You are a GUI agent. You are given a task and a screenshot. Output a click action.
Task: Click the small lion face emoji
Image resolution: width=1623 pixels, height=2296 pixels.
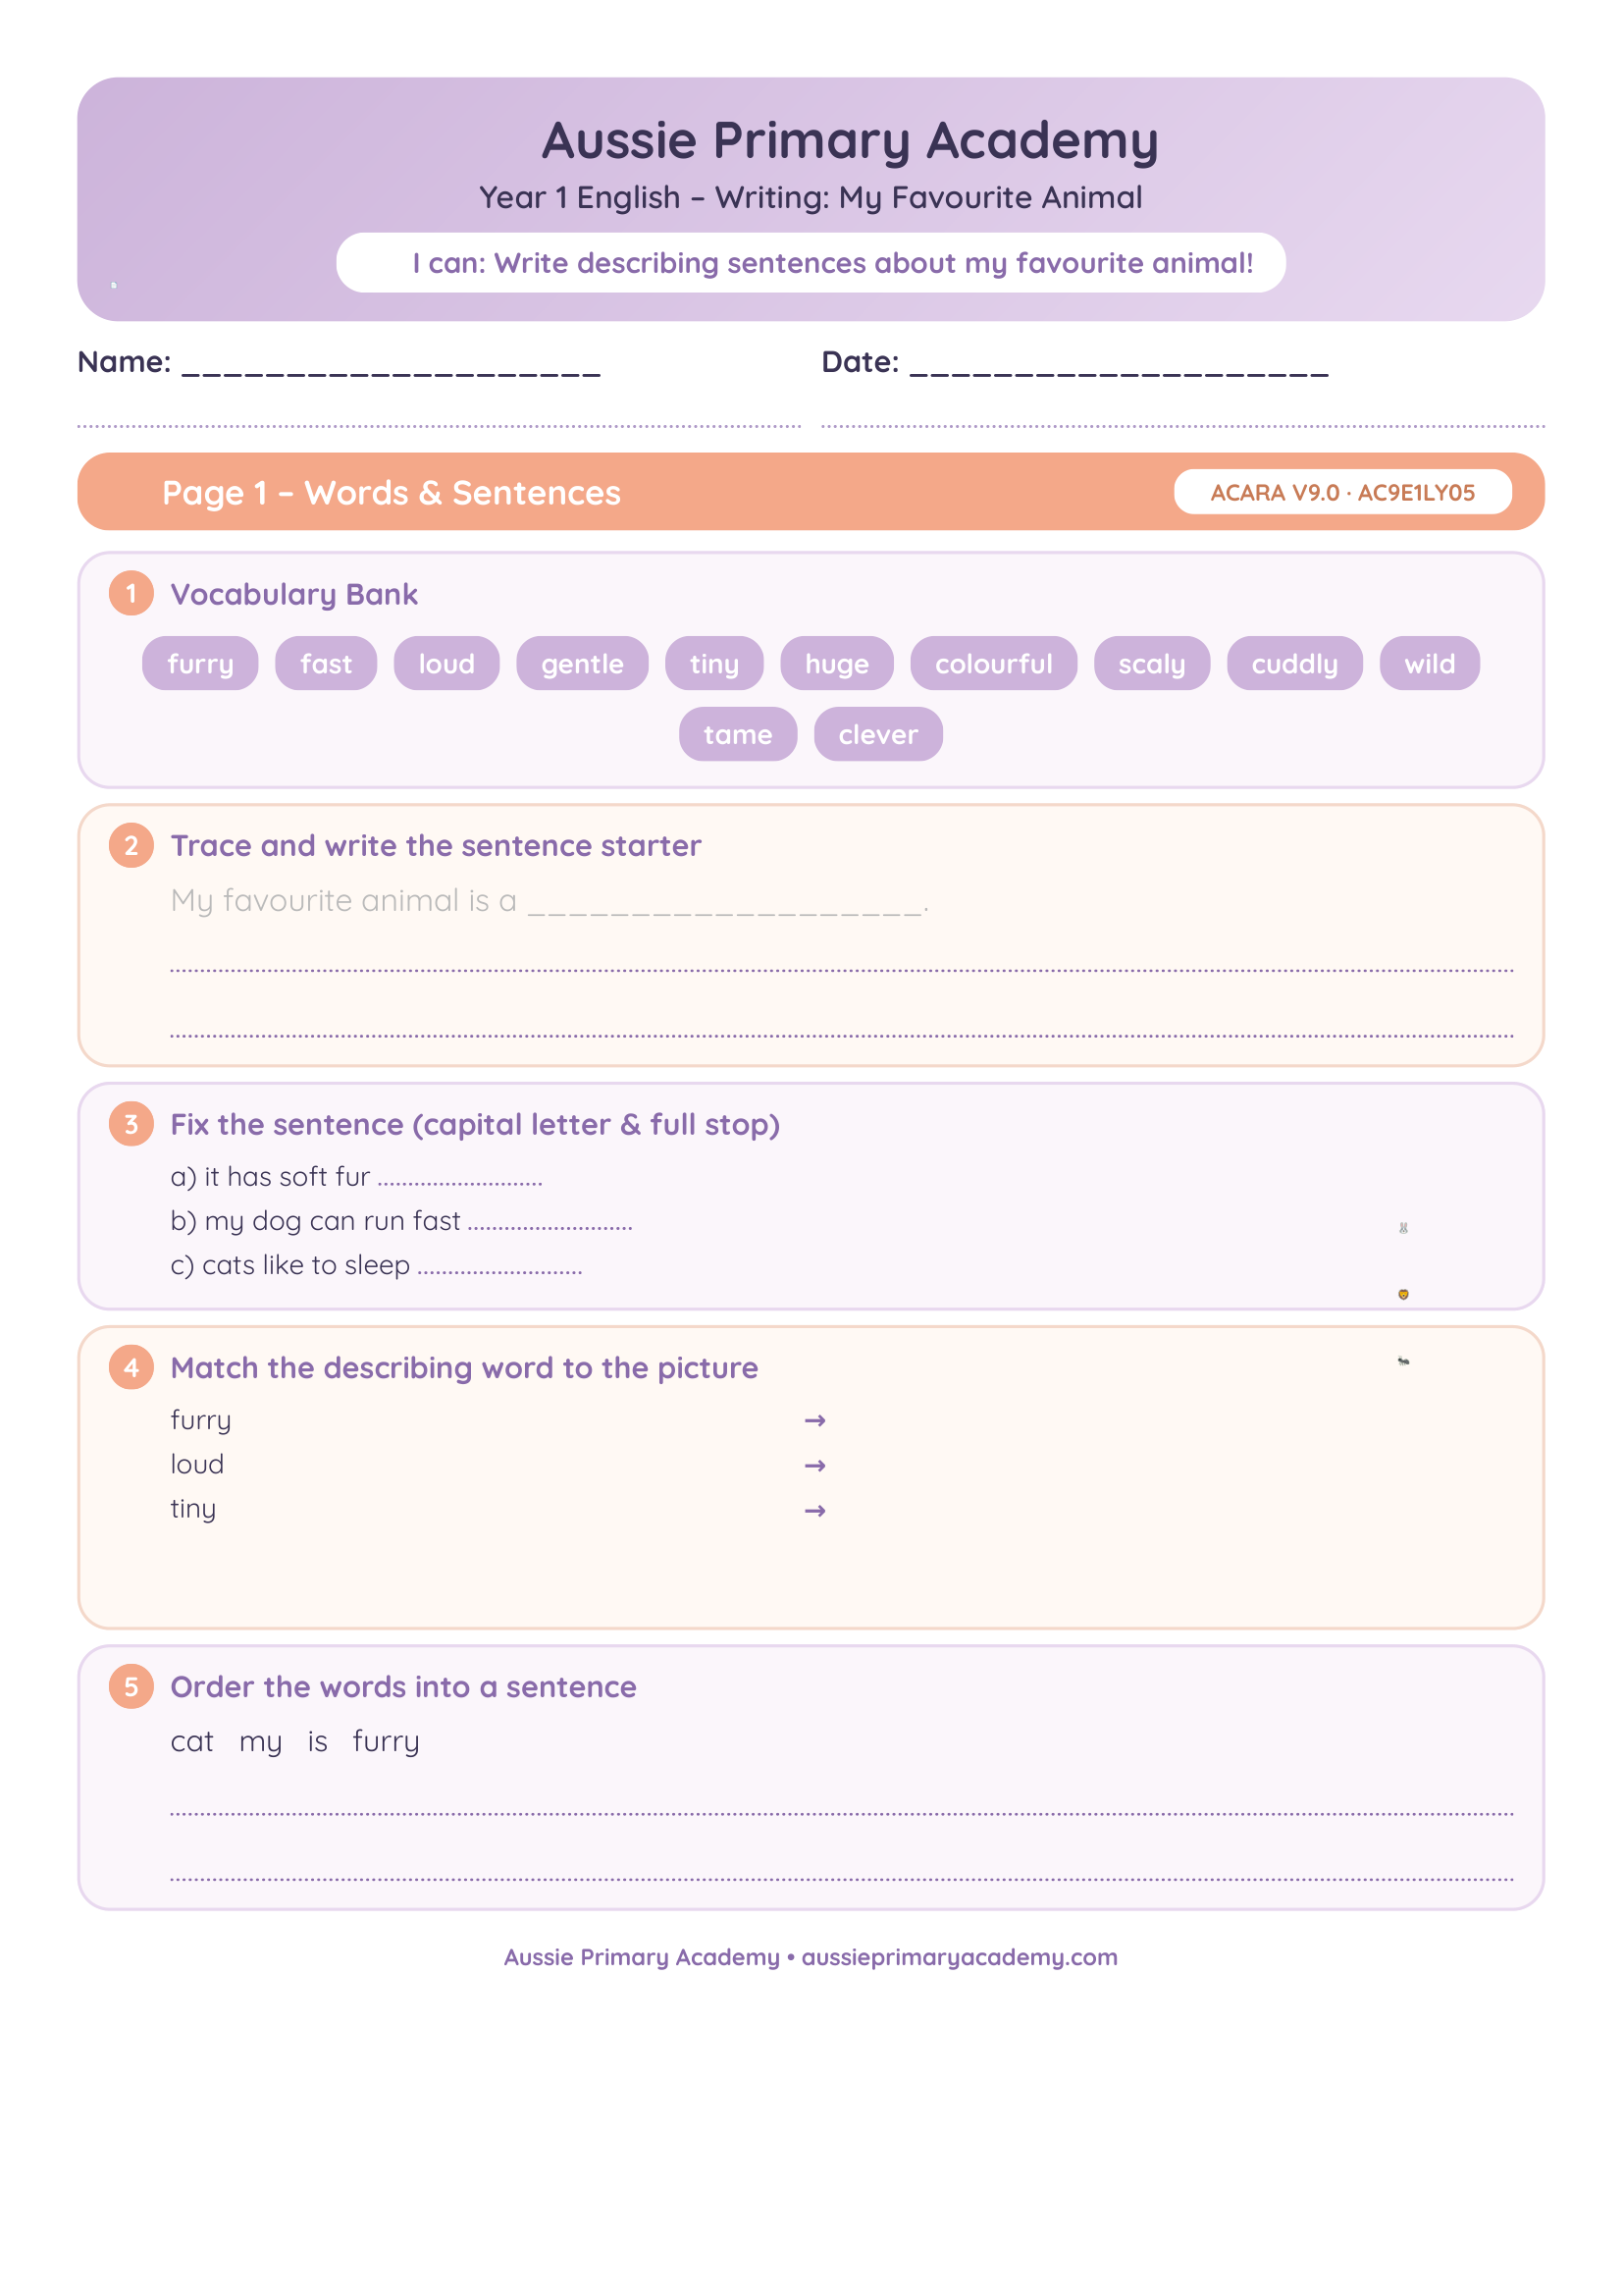pyautogui.click(x=1403, y=1294)
